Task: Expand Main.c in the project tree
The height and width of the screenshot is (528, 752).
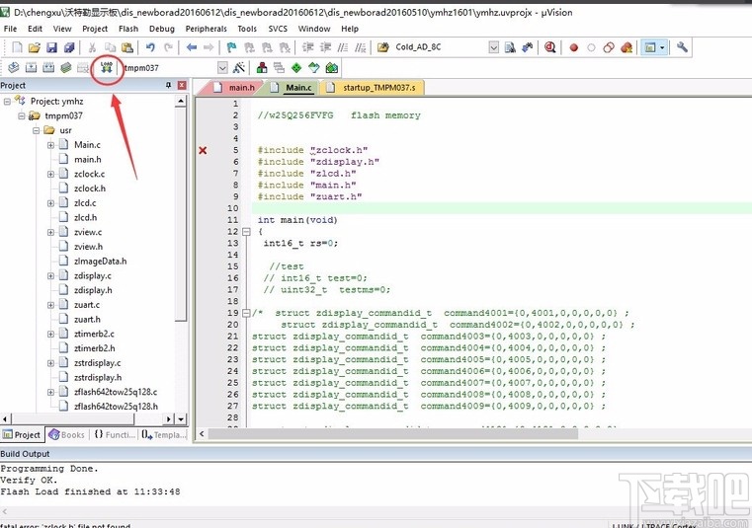Action: pos(50,145)
